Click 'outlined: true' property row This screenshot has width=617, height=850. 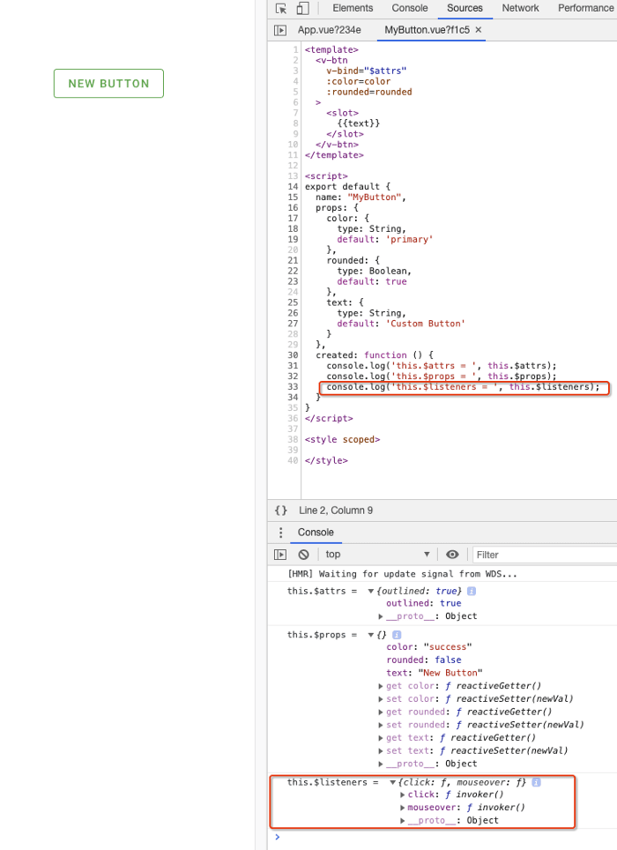click(x=424, y=603)
